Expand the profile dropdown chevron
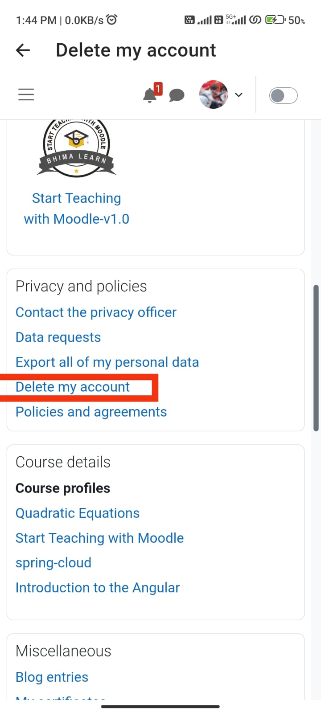This screenshot has height=713, width=321. [239, 95]
